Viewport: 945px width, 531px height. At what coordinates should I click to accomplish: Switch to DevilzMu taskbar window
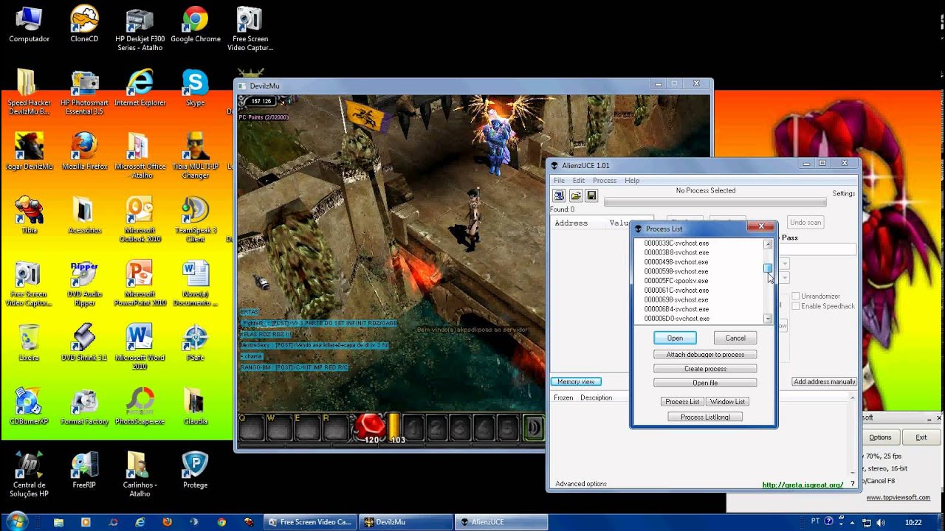coord(406,522)
